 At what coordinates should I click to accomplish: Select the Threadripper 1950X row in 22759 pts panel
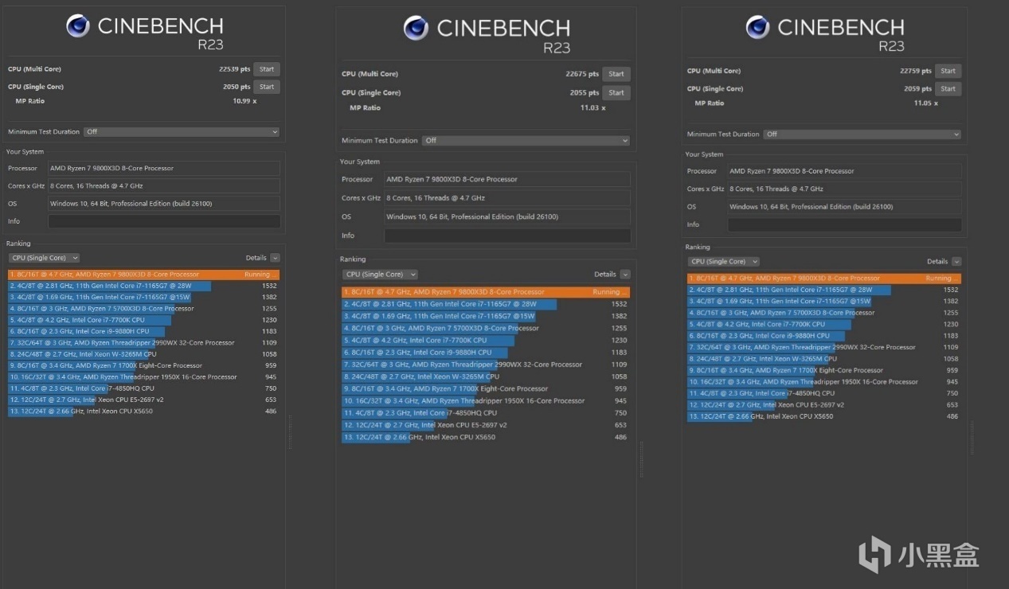(x=824, y=382)
